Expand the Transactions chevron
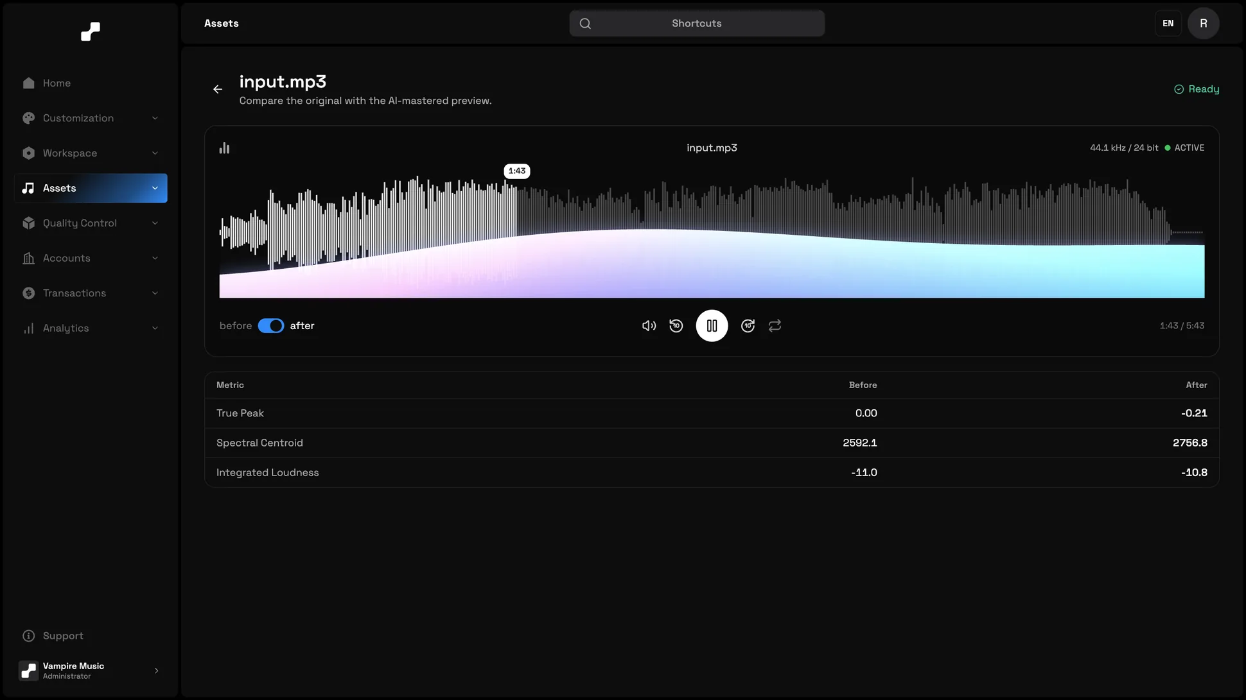Screen dimensions: 1246x700 pos(155,293)
